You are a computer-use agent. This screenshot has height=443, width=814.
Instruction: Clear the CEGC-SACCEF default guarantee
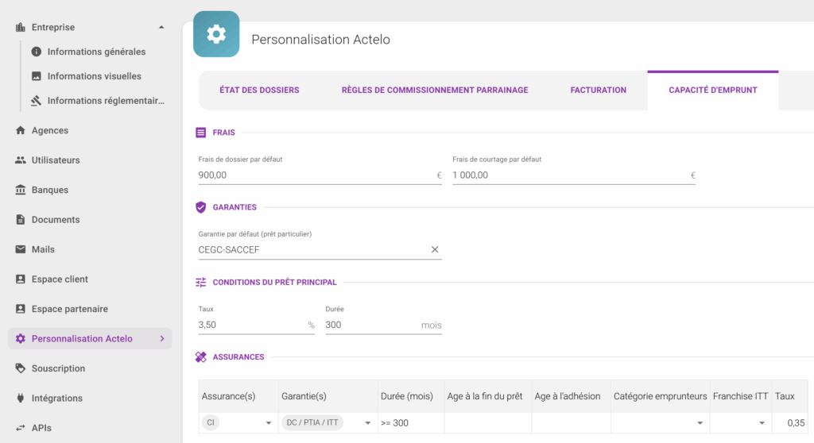[x=435, y=249]
